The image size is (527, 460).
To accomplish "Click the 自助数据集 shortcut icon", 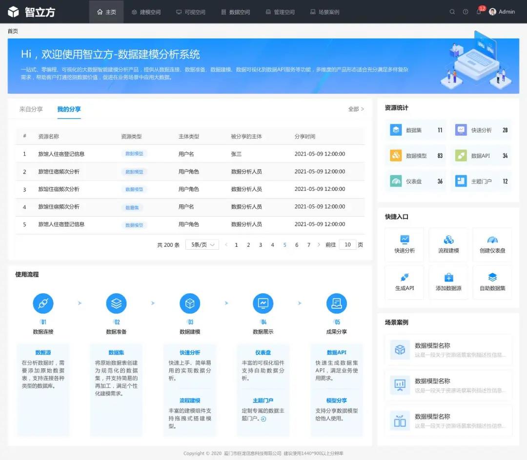I will 492,277.
